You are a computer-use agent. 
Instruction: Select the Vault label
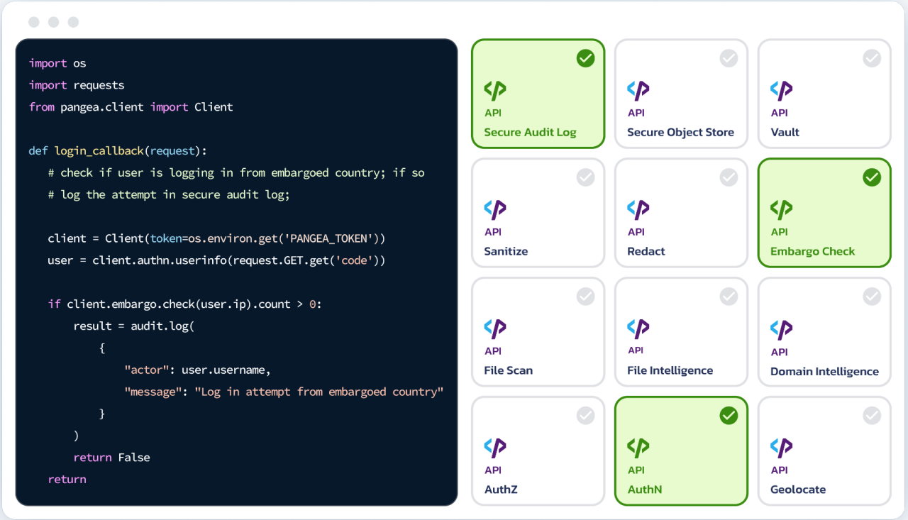point(785,132)
